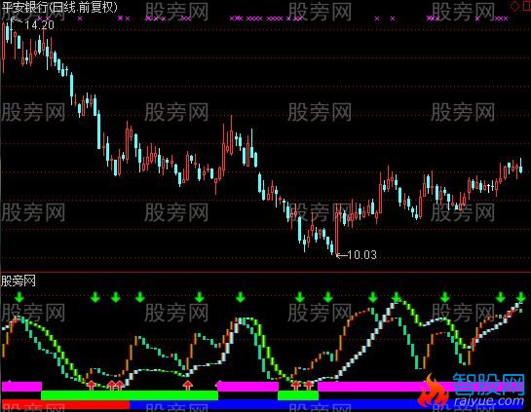The height and width of the screenshot is (412, 531).
Task: Select the leftmost green down-arrow sell signal
Action: tap(19, 298)
